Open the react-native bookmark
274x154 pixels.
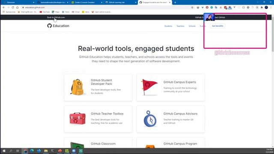101,12
